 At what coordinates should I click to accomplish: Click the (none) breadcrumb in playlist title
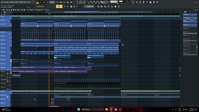coord(47,10)
